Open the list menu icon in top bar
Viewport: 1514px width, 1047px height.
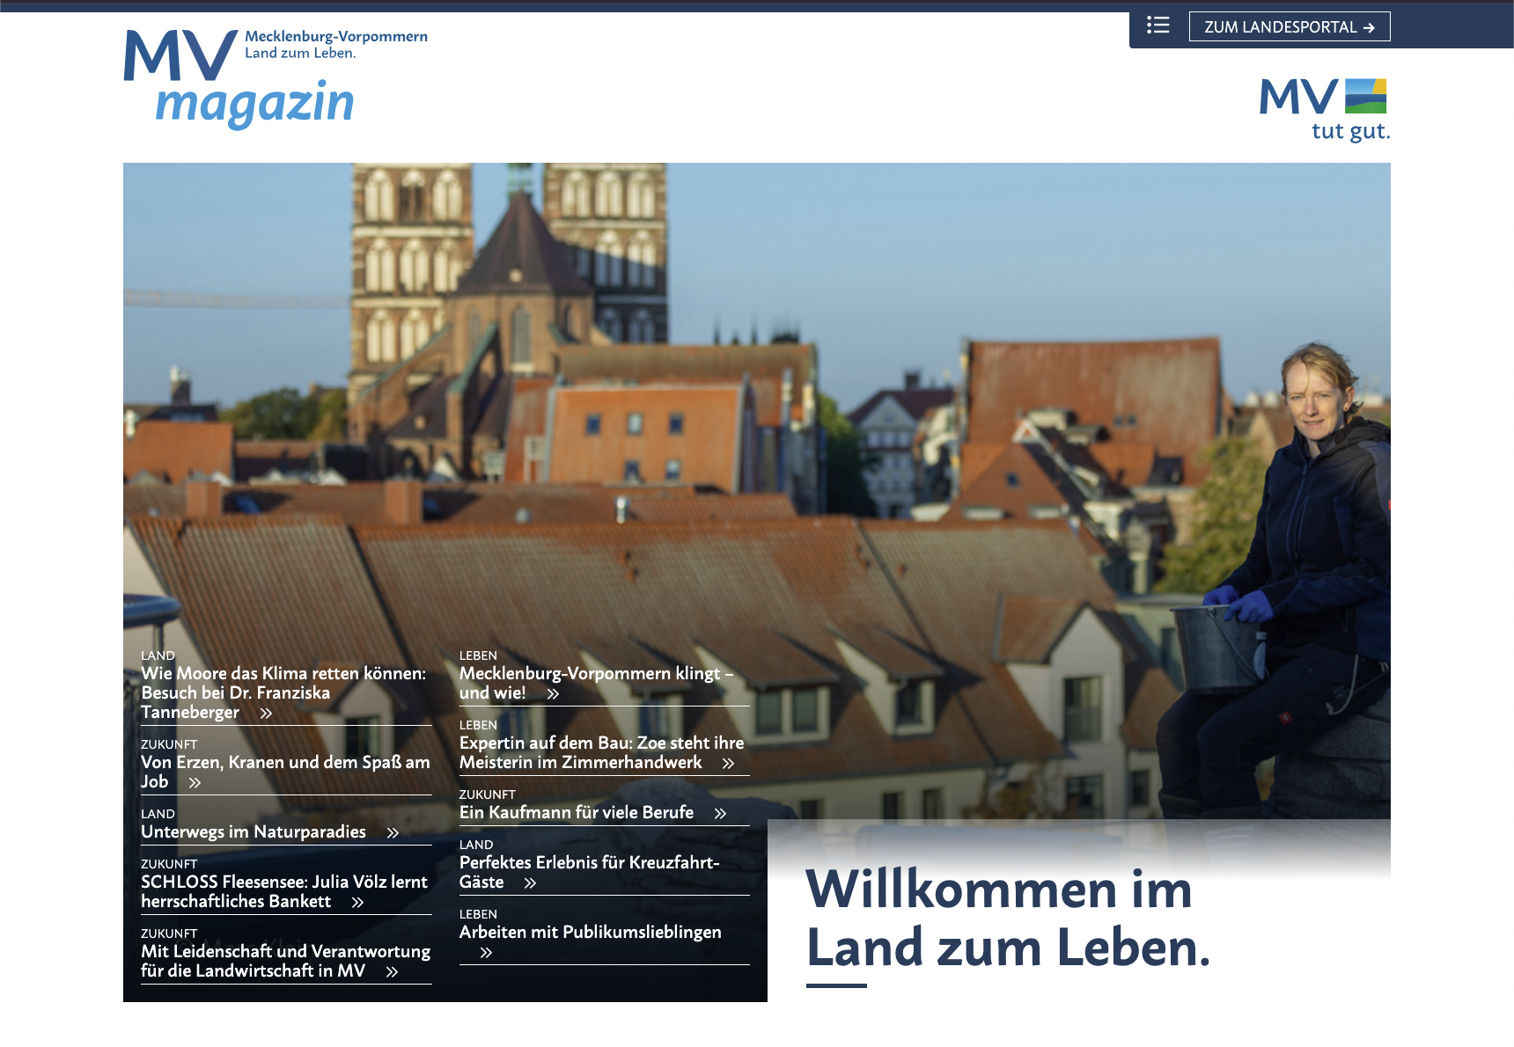click(x=1158, y=26)
